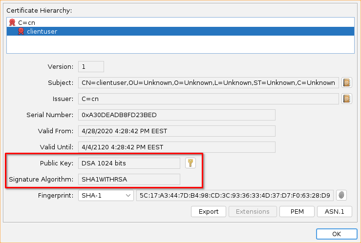The width and height of the screenshot is (361, 243).
Task: Click the fingerprint hash value field
Action: [235, 195]
